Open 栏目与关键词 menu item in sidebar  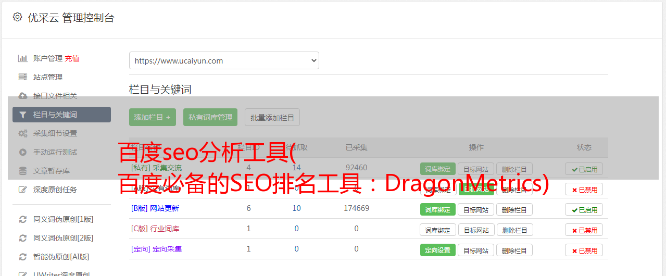[x=61, y=115]
